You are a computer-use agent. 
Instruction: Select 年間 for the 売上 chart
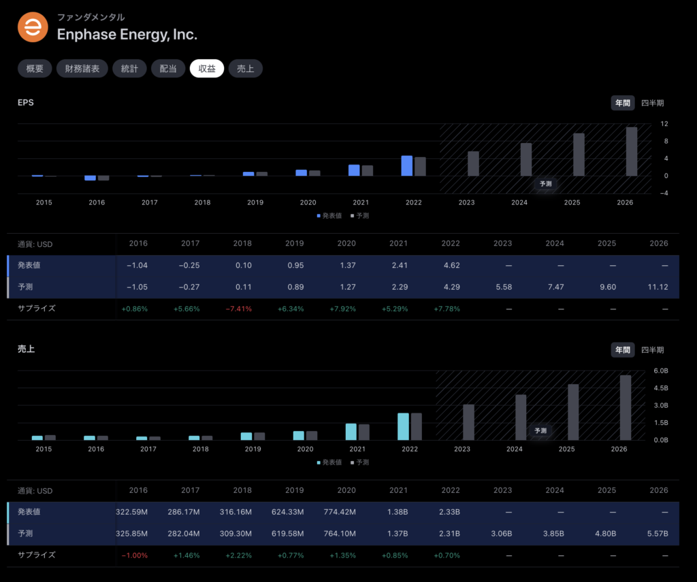[622, 350]
